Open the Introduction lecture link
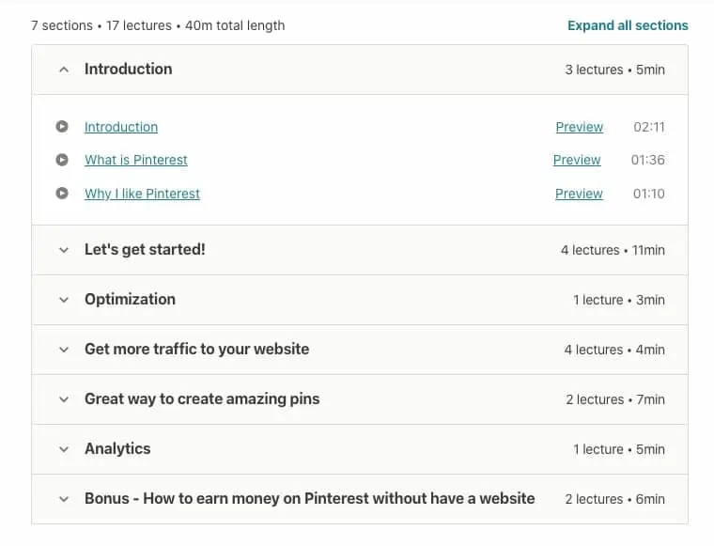 point(121,127)
